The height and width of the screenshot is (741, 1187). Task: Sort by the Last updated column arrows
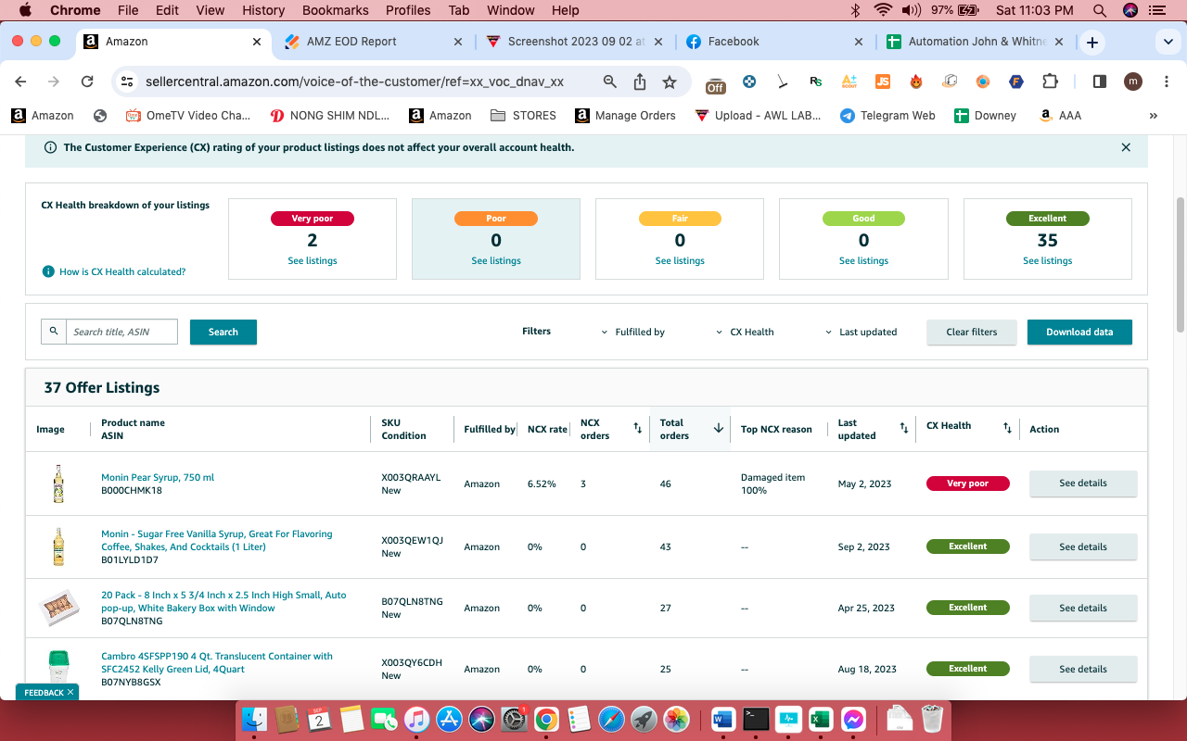pos(904,428)
